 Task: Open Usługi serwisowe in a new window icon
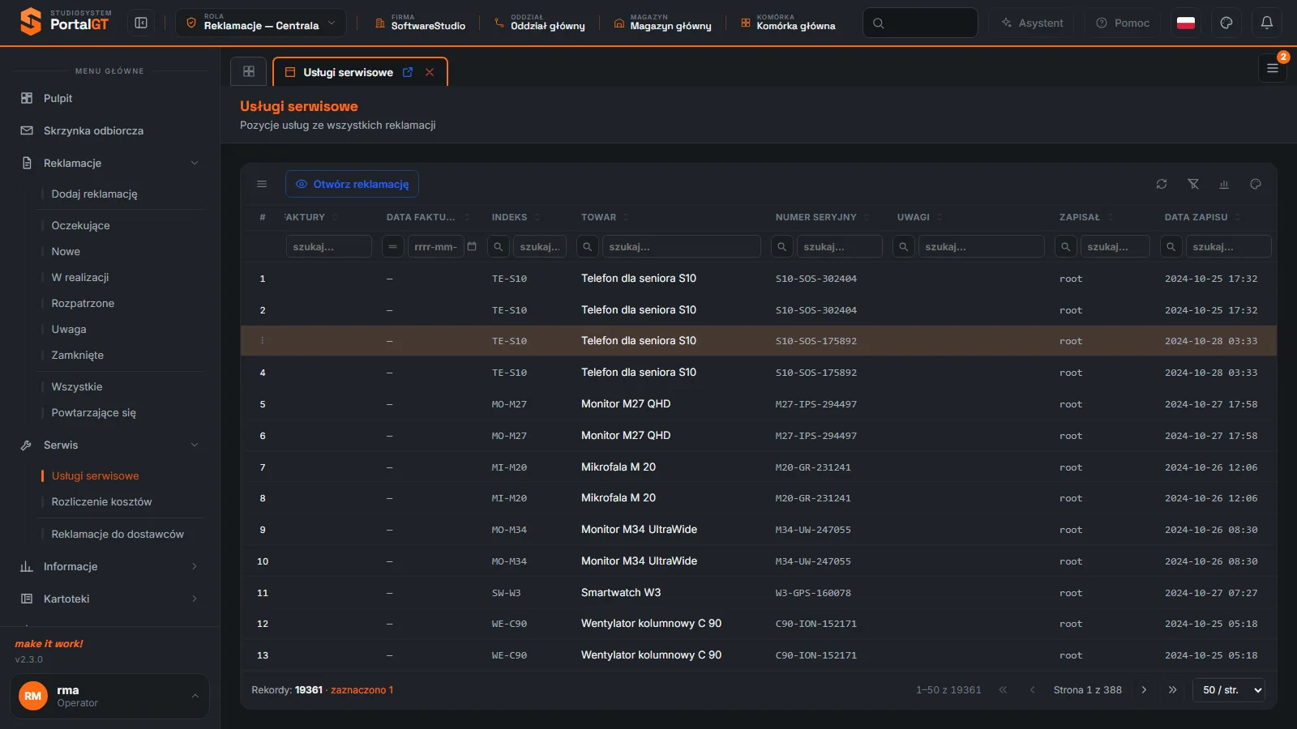(408, 72)
